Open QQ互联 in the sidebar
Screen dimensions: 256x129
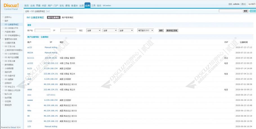tap(8, 101)
